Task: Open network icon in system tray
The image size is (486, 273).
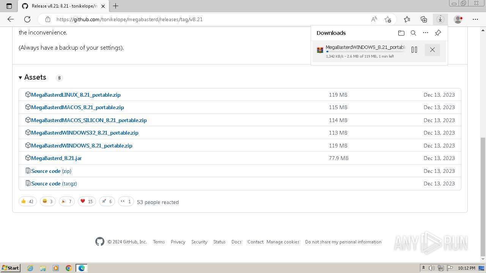Action: click(441, 268)
